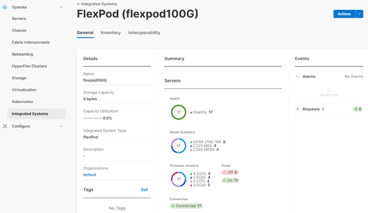Go back via Integrated Systems breadcrumb
This screenshot has height=213, width=368.
99,4
